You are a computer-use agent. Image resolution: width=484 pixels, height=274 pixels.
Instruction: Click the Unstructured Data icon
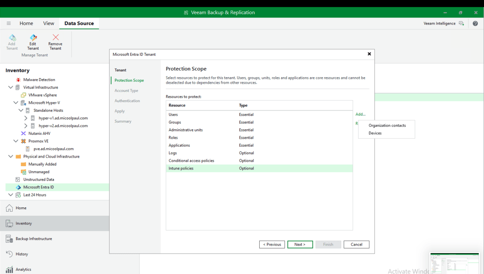(x=18, y=179)
